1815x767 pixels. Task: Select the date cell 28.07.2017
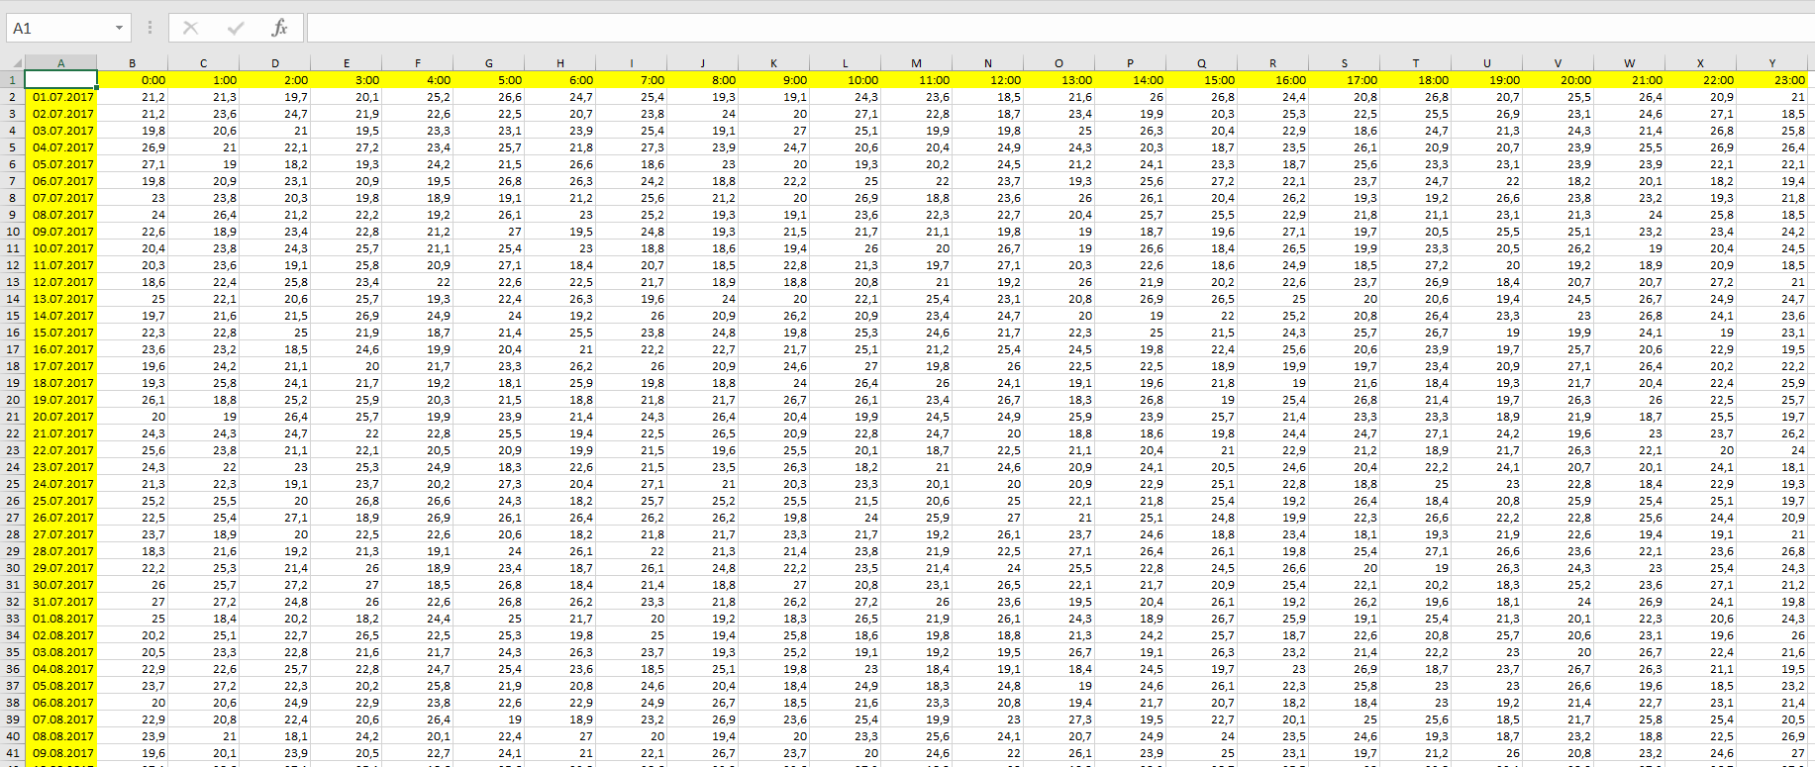pyautogui.click(x=60, y=551)
